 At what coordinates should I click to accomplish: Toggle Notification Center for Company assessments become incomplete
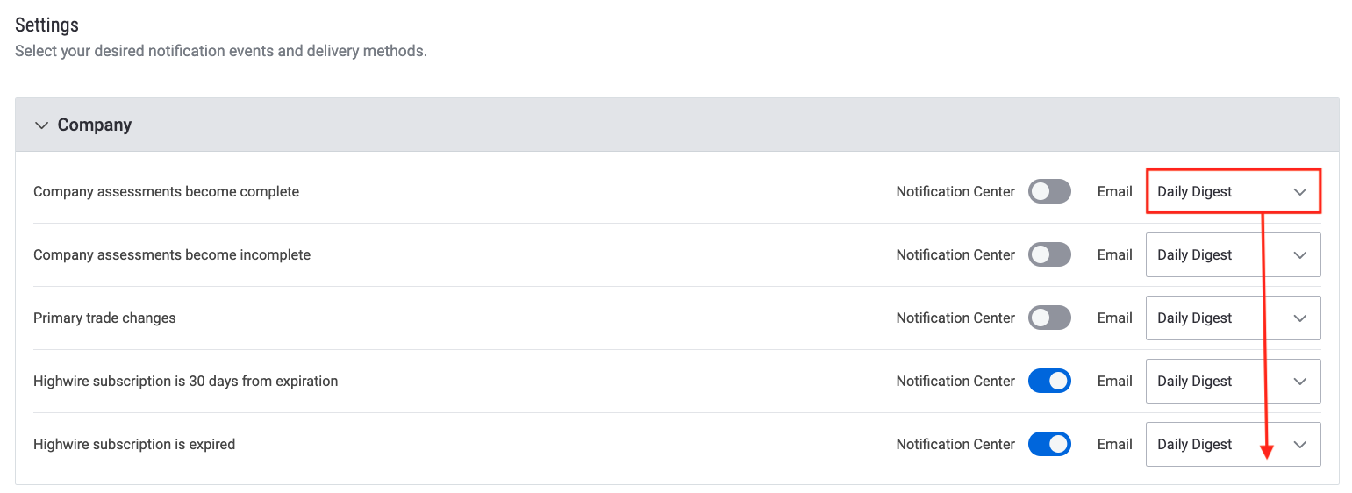point(1049,254)
